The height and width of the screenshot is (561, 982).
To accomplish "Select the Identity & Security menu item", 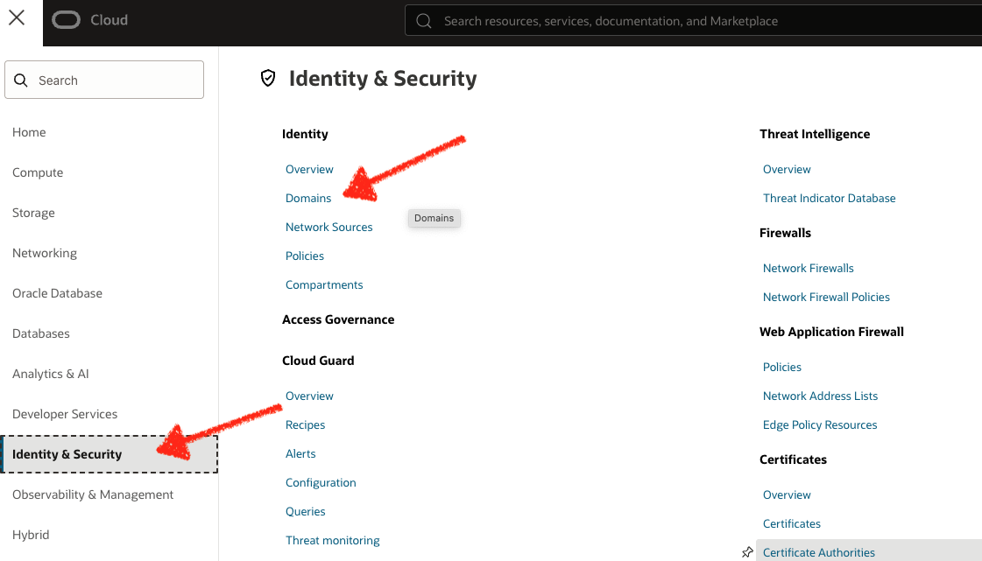I will (x=109, y=454).
